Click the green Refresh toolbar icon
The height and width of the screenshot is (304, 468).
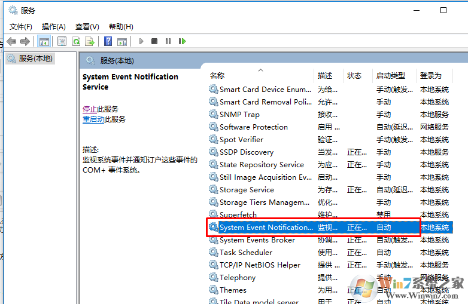(x=76, y=41)
